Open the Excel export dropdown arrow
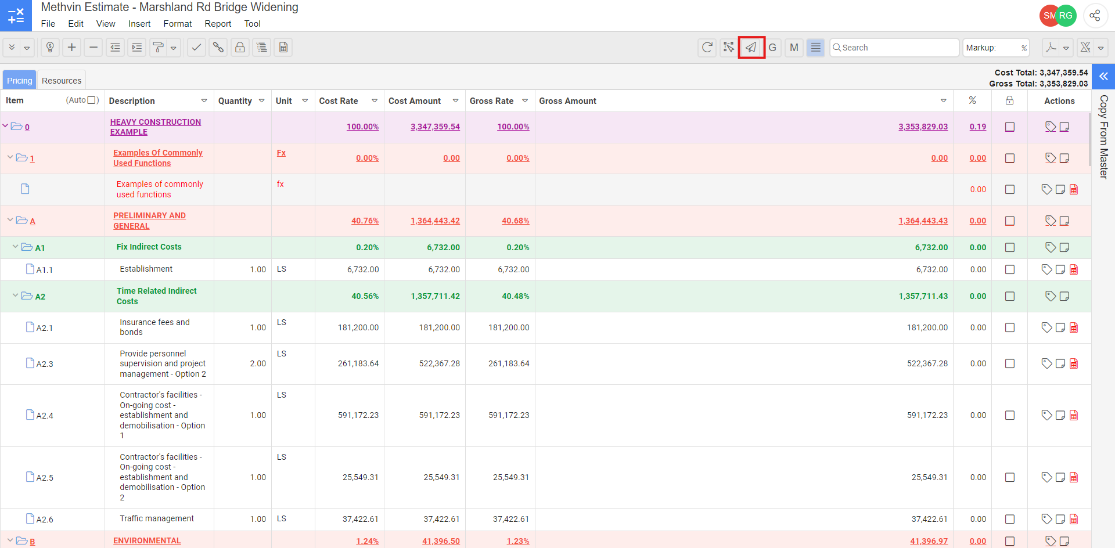 click(1100, 48)
